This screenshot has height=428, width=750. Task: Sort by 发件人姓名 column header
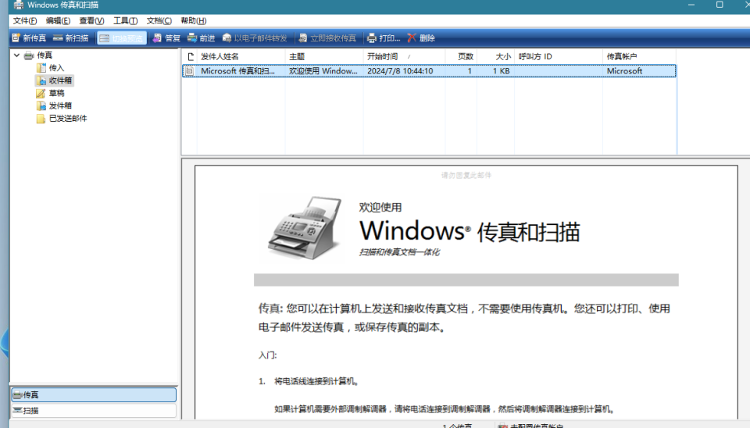click(x=241, y=56)
